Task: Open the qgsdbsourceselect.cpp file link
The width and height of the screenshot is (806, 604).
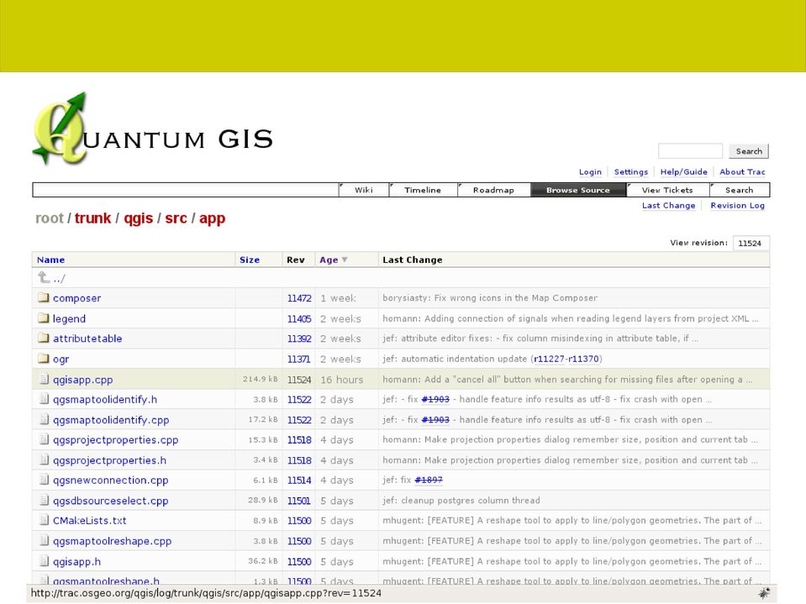Action: point(110,500)
